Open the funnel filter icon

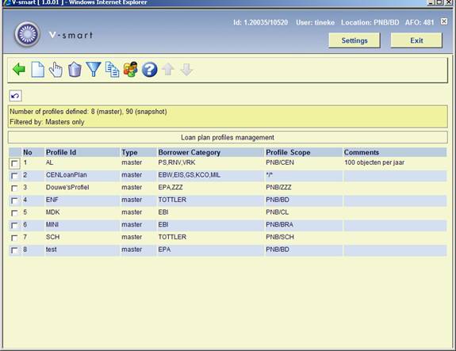tap(94, 70)
